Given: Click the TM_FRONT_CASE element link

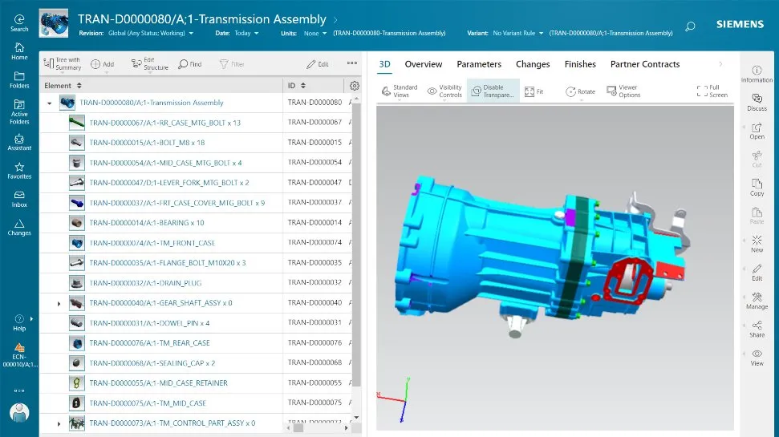Looking at the screenshot, I should click(x=152, y=243).
